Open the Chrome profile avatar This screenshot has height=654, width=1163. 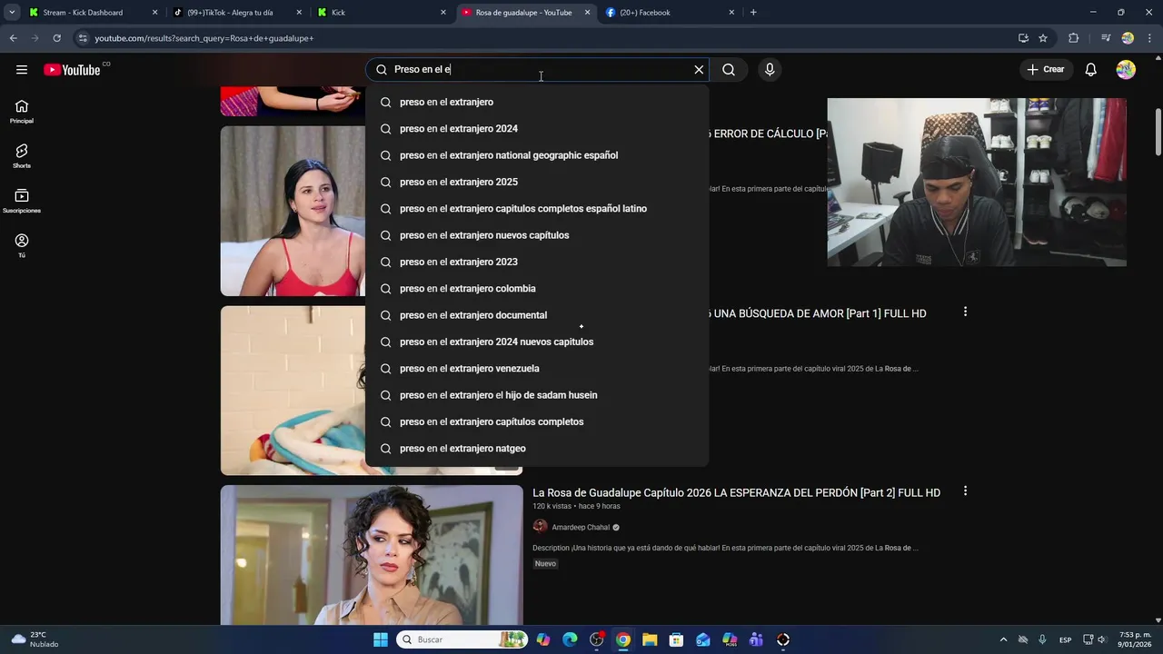point(1128,38)
